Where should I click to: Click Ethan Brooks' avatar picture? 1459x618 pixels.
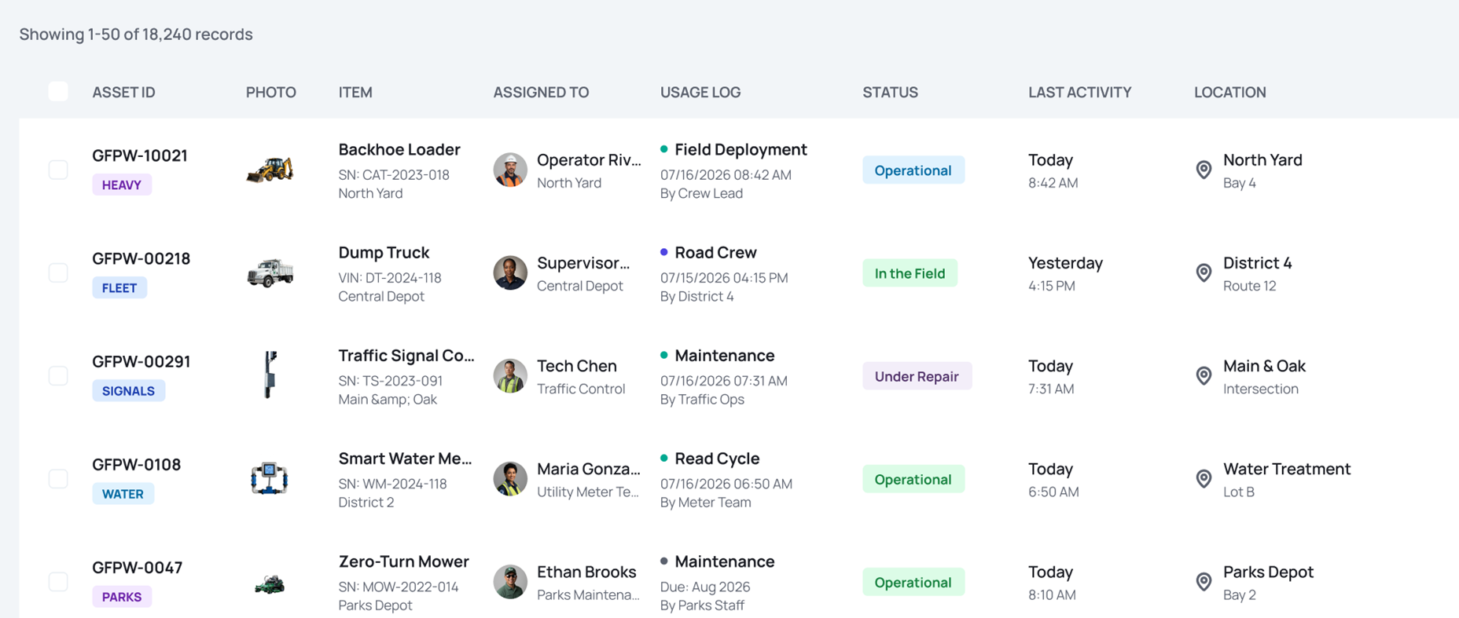coord(510,581)
